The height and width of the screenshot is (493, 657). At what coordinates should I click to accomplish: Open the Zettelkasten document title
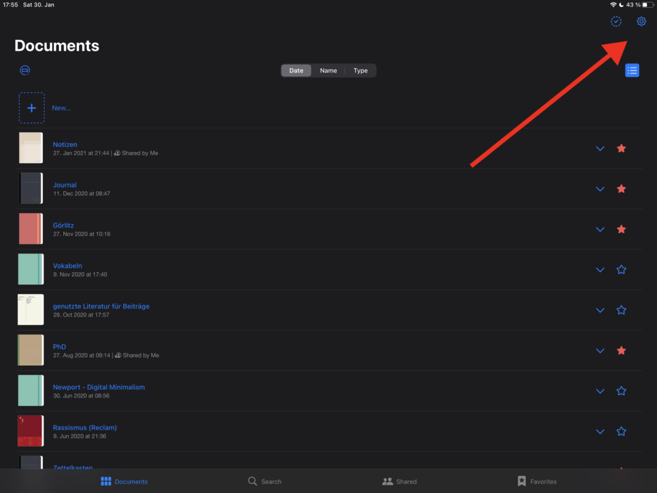(73, 467)
